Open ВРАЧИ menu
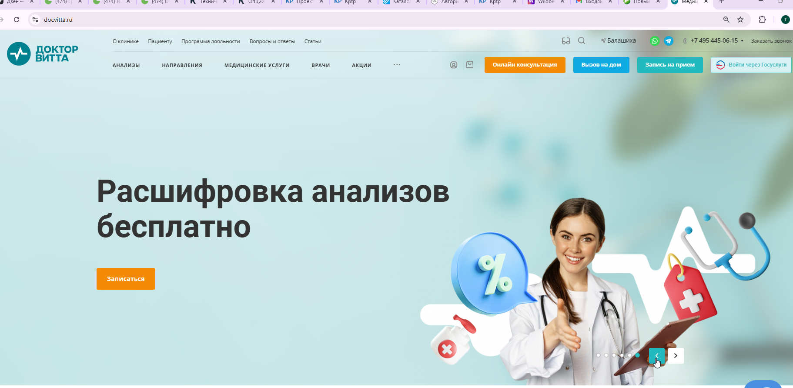 point(321,65)
